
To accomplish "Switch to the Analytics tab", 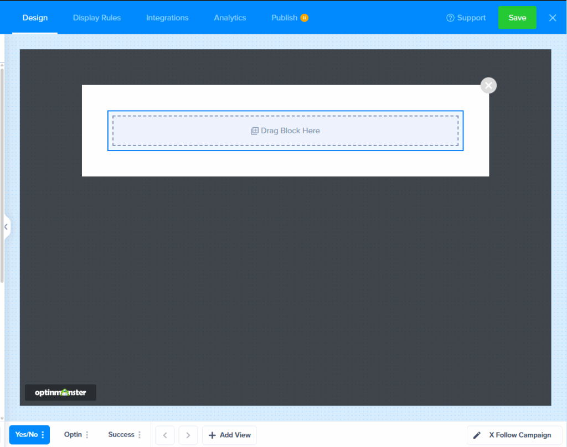I will pyautogui.click(x=229, y=17).
